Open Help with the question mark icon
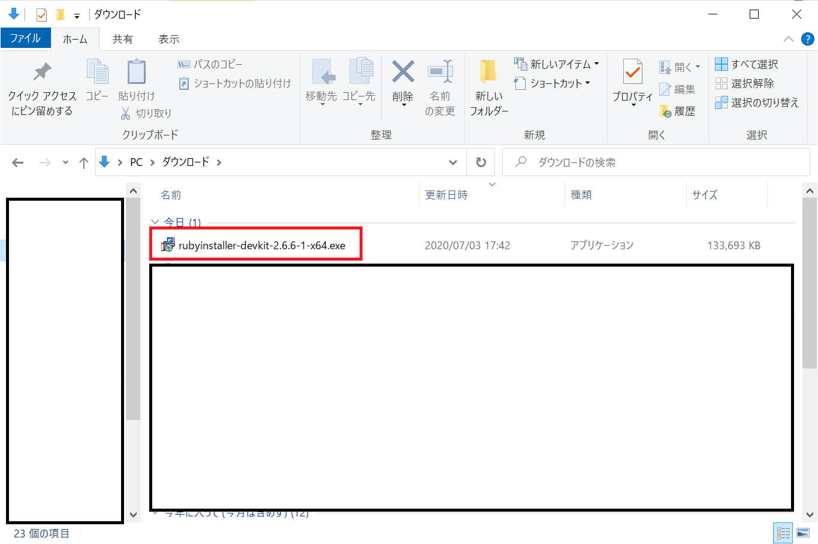 [808, 40]
